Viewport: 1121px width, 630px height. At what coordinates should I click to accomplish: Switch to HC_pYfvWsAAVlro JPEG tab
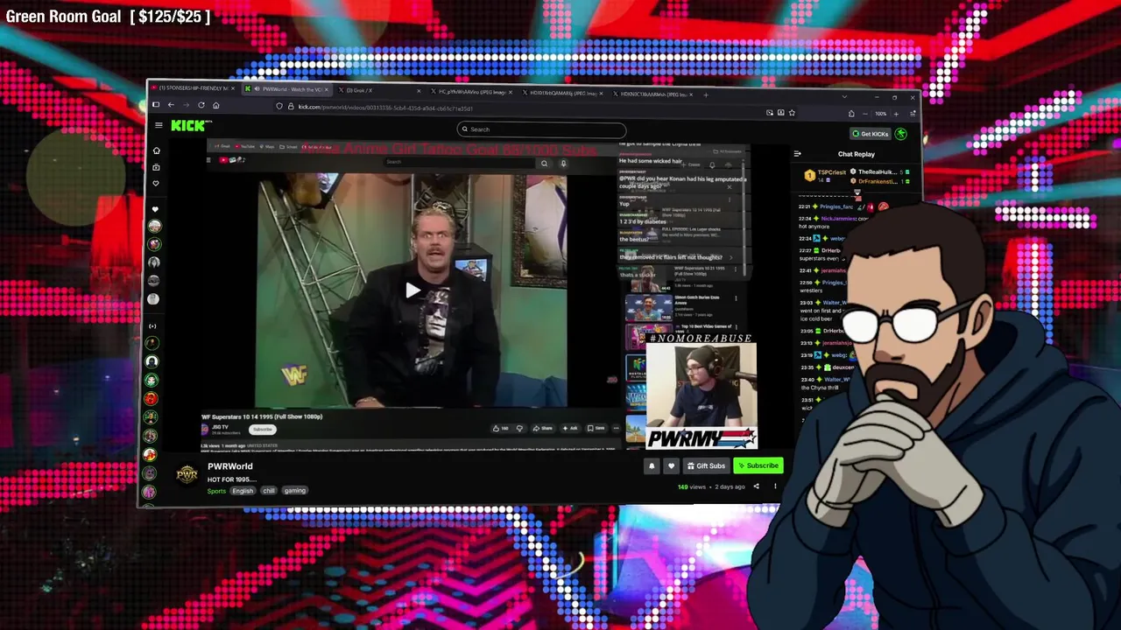click(x=471, y=91)
